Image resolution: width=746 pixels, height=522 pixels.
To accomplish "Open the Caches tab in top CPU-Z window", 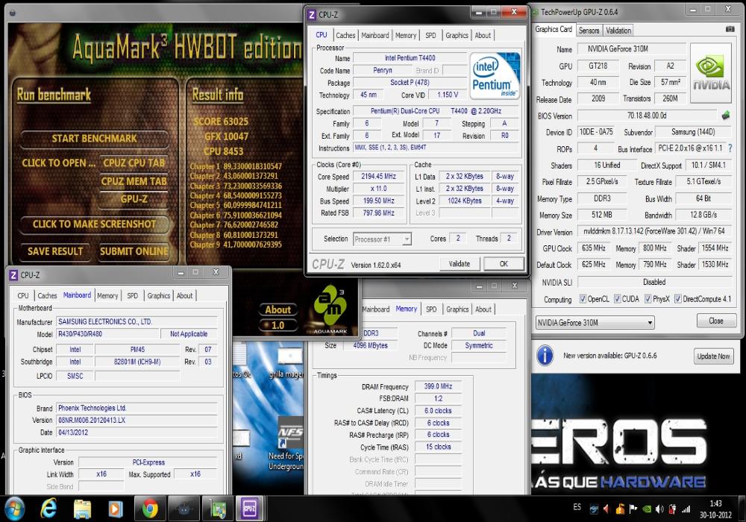I will click(x=345, y=35).
